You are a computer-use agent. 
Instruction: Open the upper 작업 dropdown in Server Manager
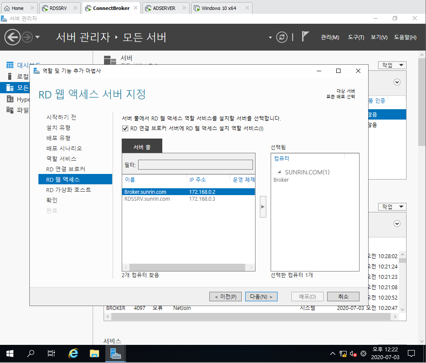click(392, 65)
